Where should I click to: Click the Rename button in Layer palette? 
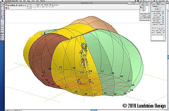coord(144,16)
